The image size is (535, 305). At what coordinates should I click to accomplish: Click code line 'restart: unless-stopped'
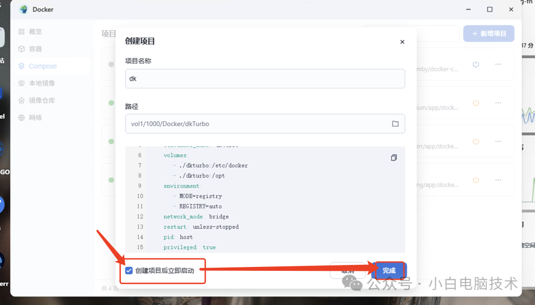point(201,227)
